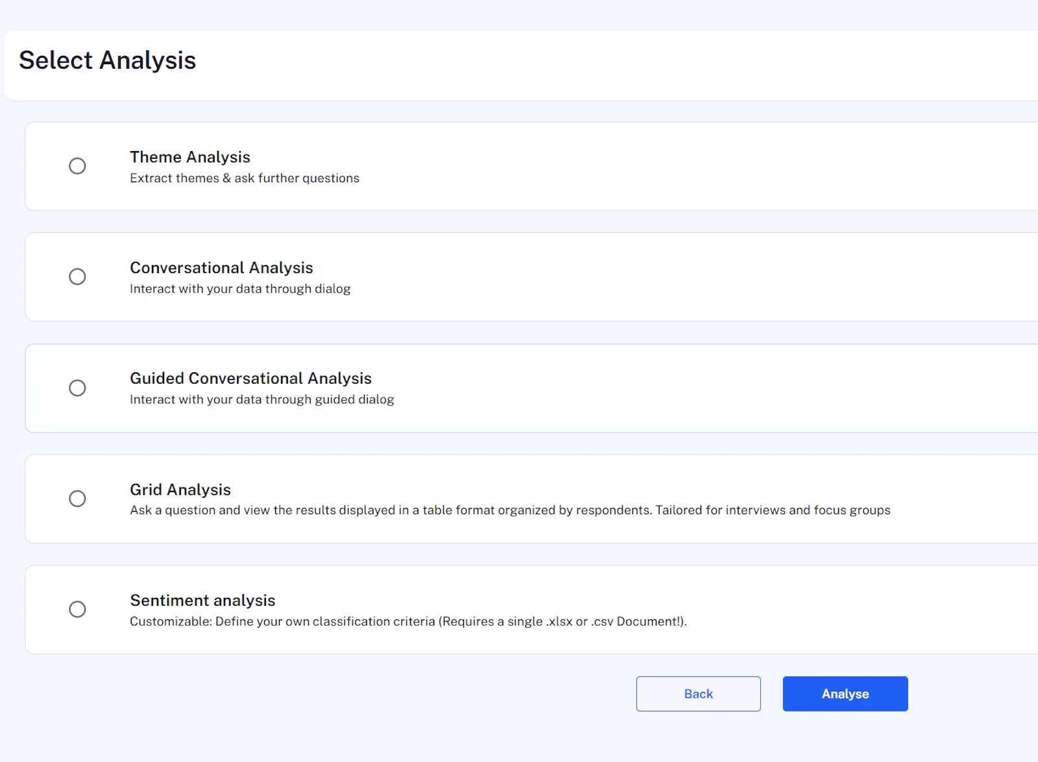
Task: Click the Back button
Action: coord(698,694)
